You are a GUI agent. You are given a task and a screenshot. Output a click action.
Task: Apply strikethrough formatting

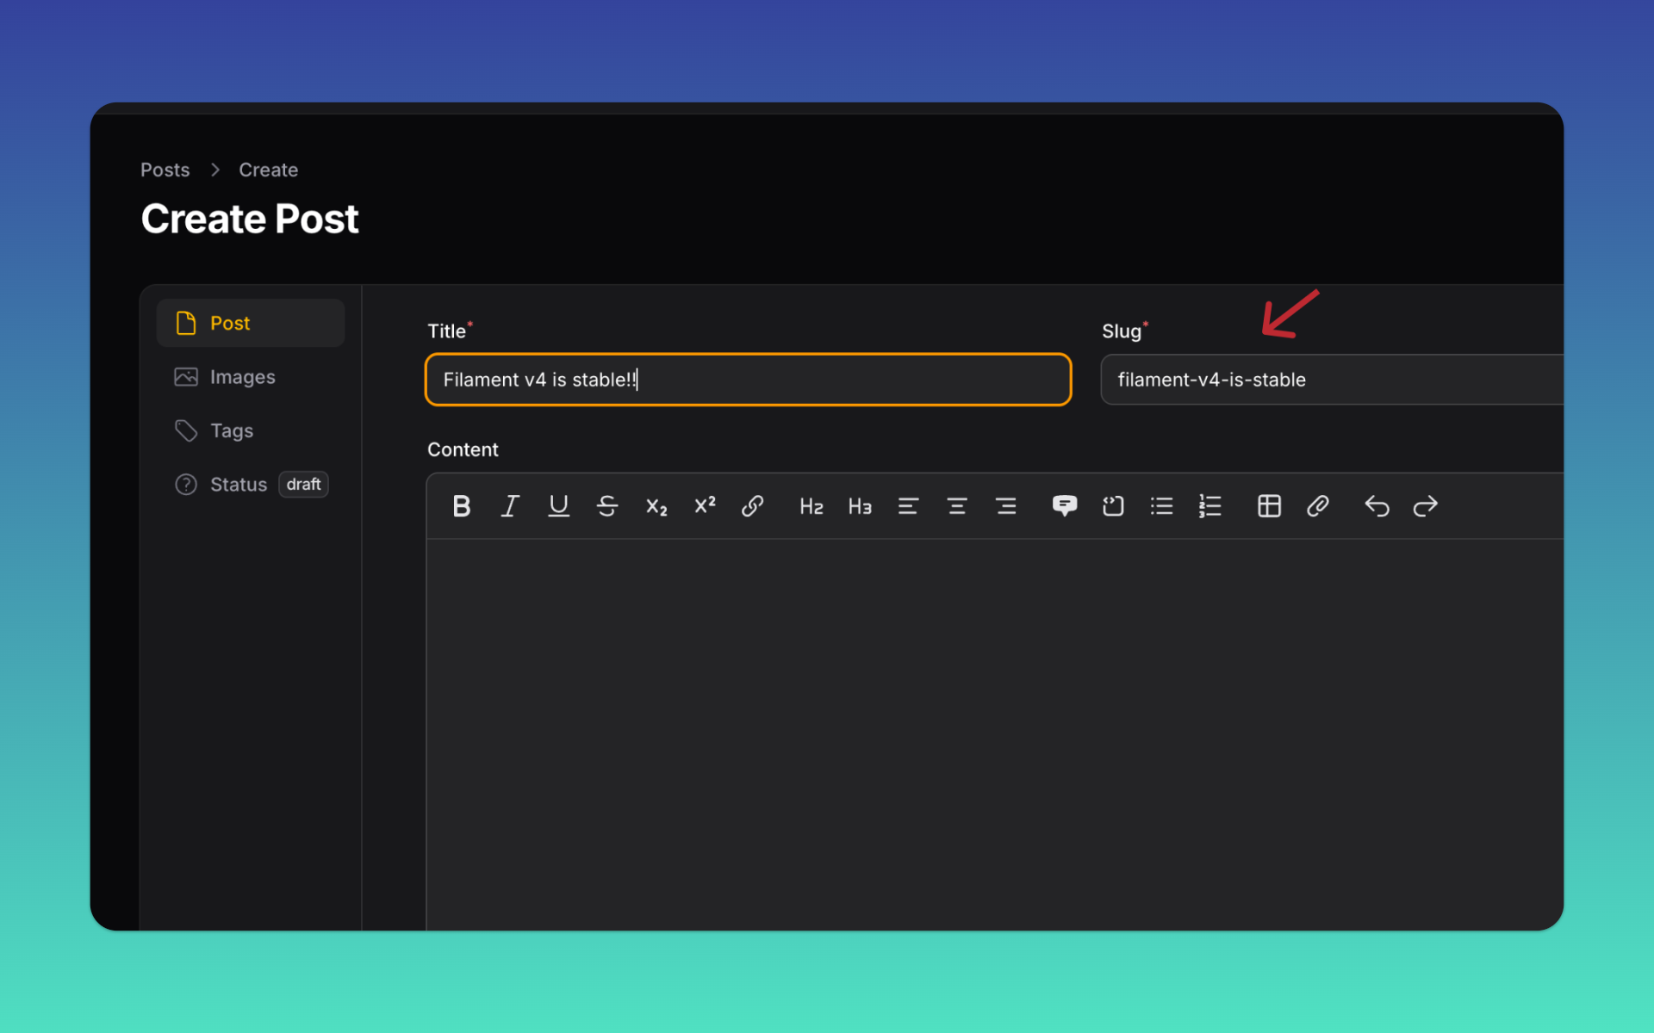[607, 506]
